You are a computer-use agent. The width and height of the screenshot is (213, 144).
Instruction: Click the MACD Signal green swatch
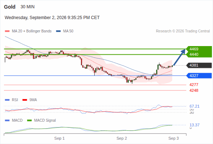pos(29,121)
